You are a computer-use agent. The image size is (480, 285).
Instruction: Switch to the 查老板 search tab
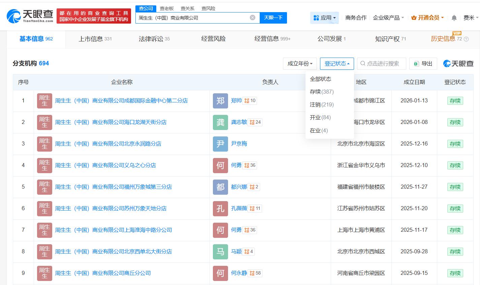[167, 8]
